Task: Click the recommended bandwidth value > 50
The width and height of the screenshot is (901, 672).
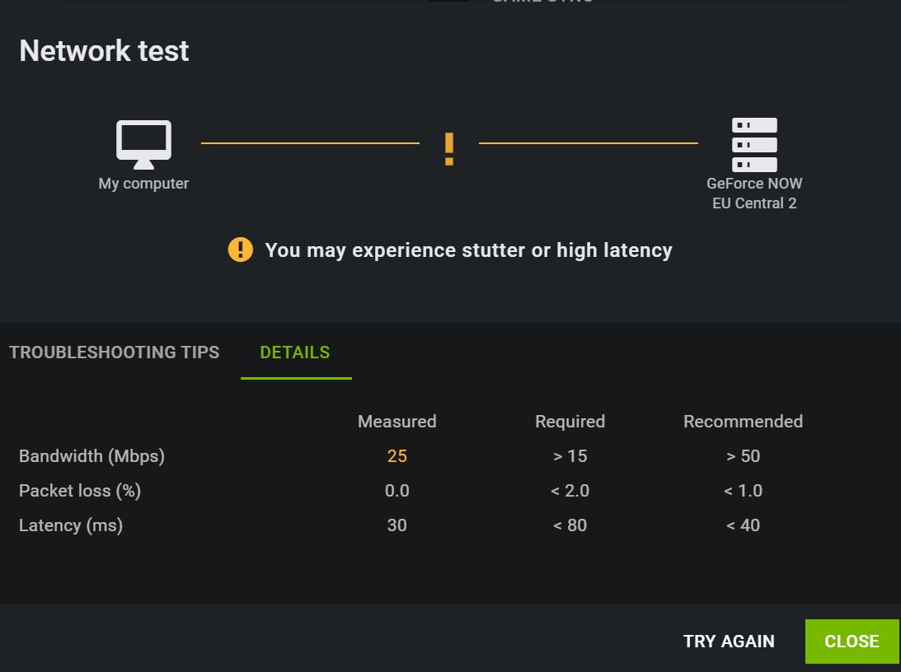Action: [x=743, y=456]
